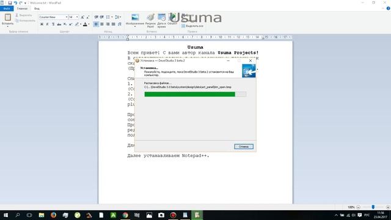The width and height of the screenshot is (391, 220).
Task: Click the red recorder icon on taskbar
Action: tap(173, 215)
